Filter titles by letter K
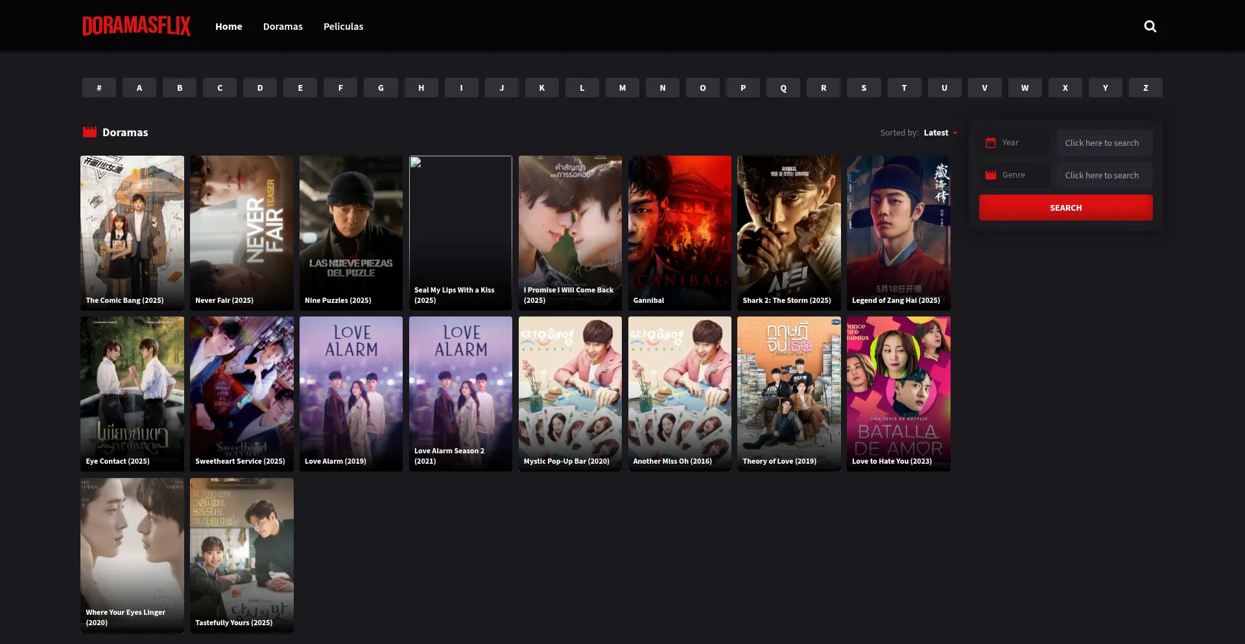This screenshot has height=644, width=1245. (541, 88)
